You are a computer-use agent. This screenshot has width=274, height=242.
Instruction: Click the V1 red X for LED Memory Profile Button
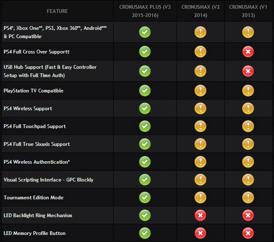(x=248, y=233)
